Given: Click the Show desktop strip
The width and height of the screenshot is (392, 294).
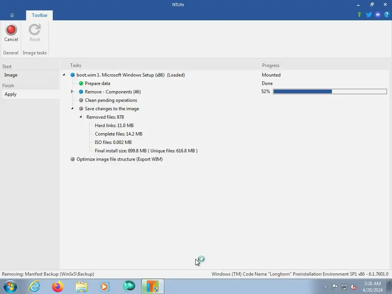Looking at the screenshot, I should click(x=389, y=286).
